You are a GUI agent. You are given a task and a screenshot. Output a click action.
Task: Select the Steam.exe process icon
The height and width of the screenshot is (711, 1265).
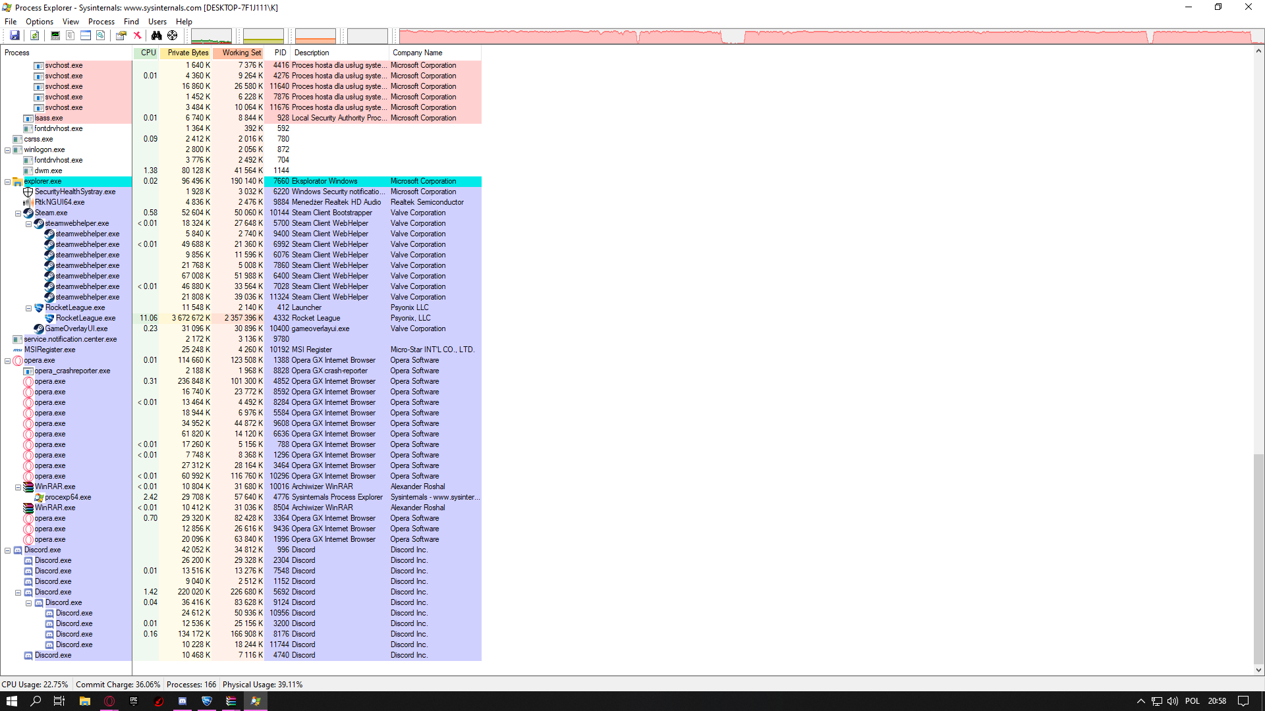pos(28,213)
